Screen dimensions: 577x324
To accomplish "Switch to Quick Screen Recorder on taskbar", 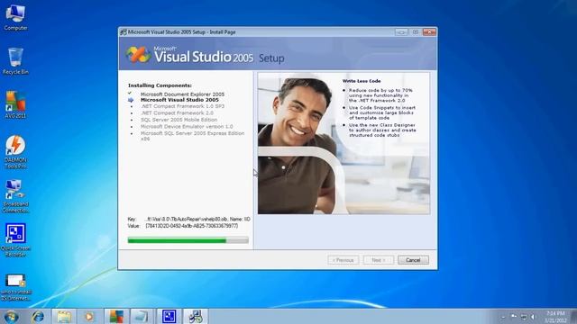I will pos(169,316).
